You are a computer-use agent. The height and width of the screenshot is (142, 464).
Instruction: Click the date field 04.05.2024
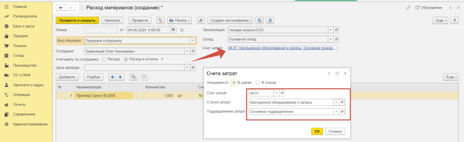(x=149, y=30)
